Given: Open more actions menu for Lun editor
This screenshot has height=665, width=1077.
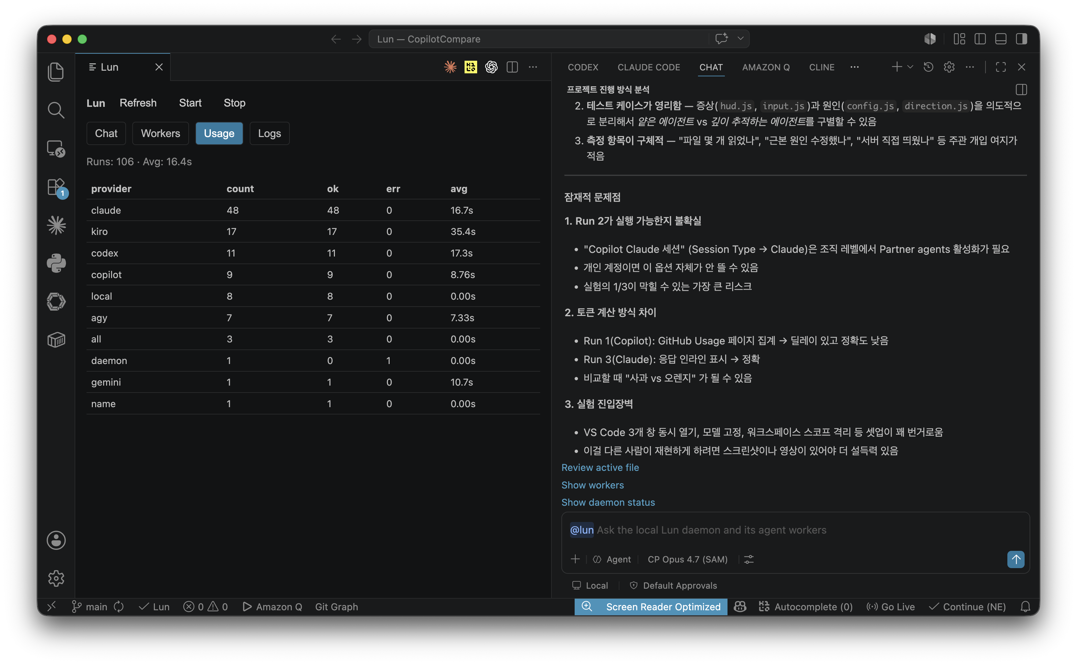Looking at the screenshot, I should [533, 67].
